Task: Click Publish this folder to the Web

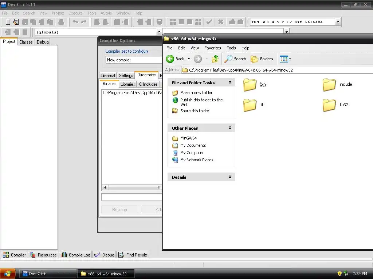Action: coord(201,102)
